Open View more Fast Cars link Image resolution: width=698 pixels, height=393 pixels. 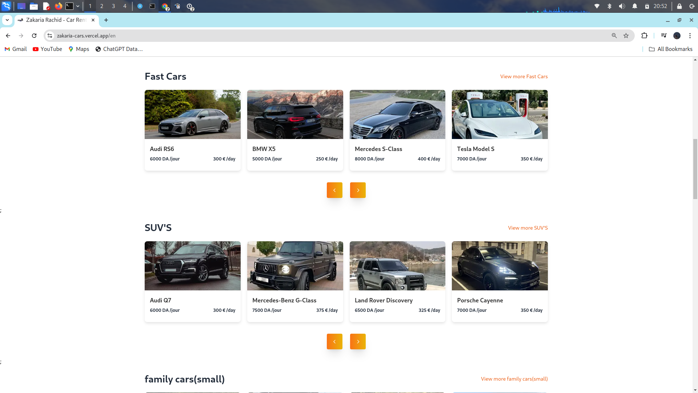click(523, 76)
